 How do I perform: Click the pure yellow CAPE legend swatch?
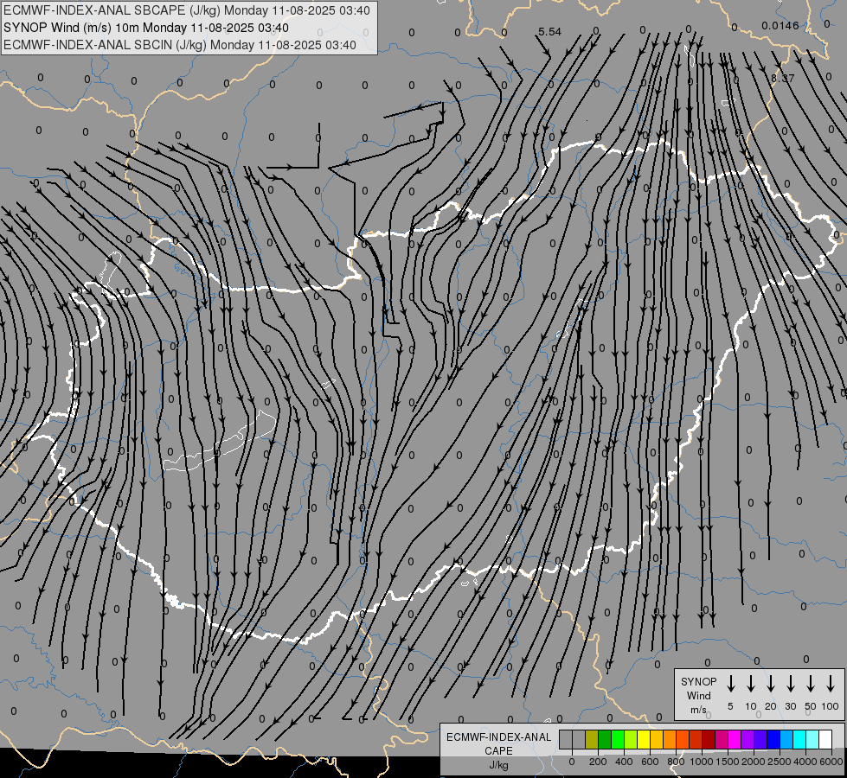(x=644, y=739)
